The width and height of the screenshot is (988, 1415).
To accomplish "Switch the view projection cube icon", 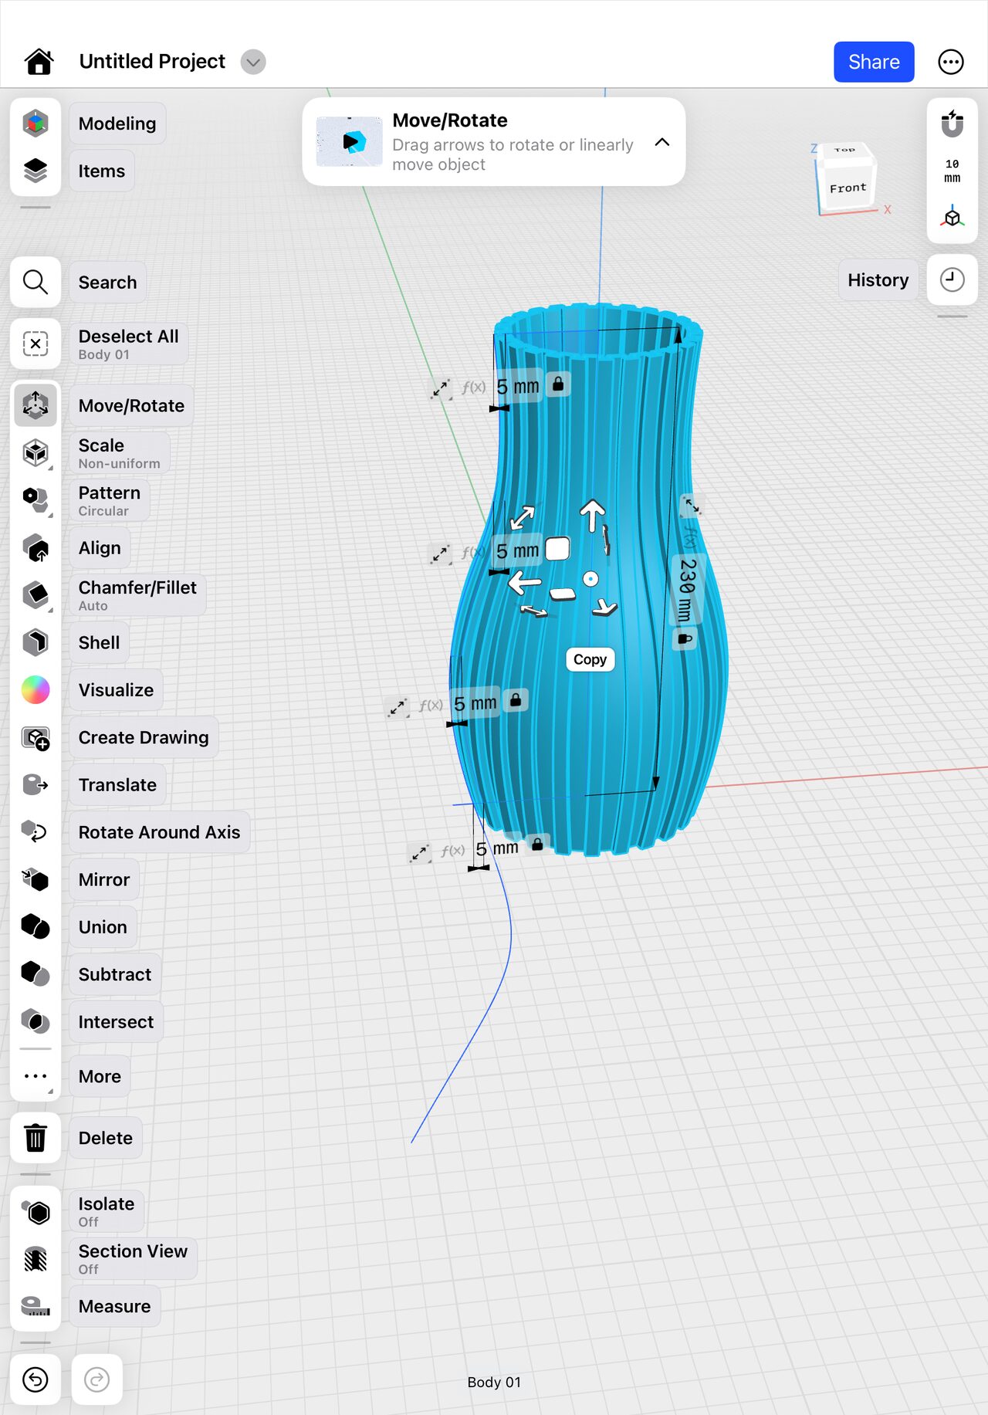I will click(x=952, y=217).
